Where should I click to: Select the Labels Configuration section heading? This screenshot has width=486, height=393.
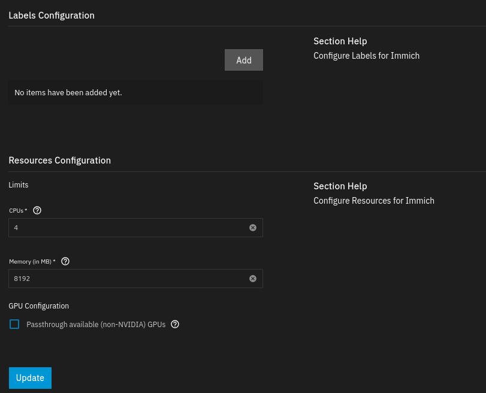pyautogui.click(x=52, y=15)
